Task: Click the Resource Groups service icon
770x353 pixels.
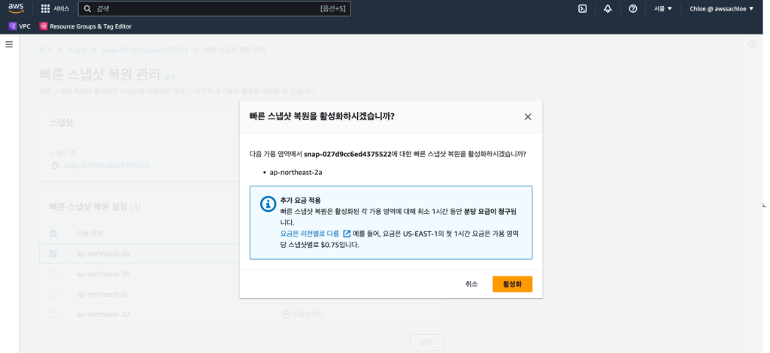Action: pyautogui.click(x=43, y=26)
